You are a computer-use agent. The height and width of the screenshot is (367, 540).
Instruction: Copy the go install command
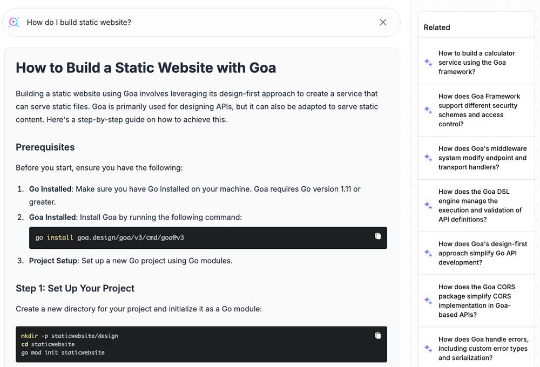(x=378, y=236)
